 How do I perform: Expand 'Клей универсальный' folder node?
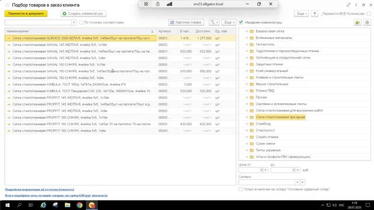[247, 71]
